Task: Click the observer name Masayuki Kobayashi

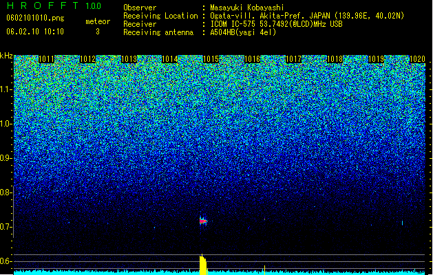Action: pyautogui.click(x=247, y=8)
